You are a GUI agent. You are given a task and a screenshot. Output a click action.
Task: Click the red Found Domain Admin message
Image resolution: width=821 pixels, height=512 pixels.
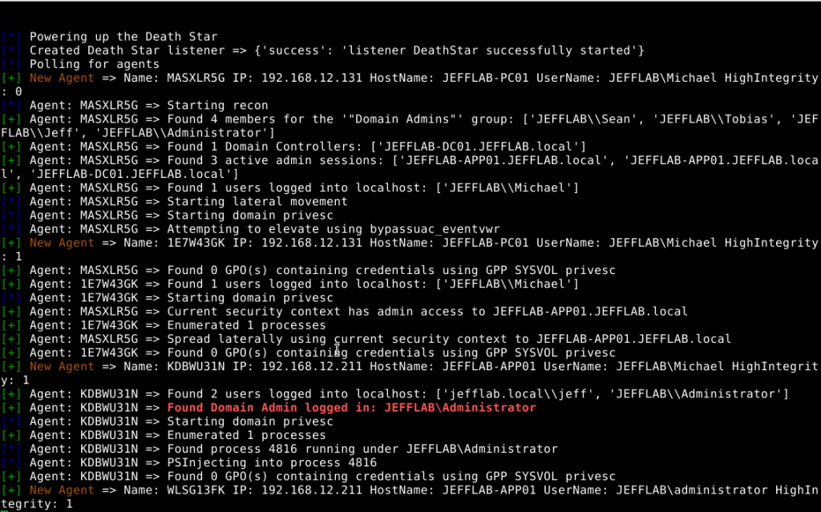click(x=351, y=408)
